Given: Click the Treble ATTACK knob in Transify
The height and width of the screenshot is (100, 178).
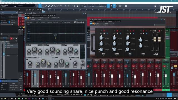Looking at the screenshot, I should (140, 40).
